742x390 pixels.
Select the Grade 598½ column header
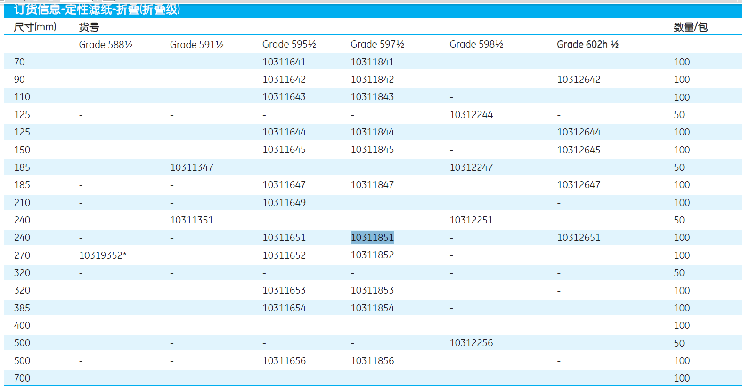(476, 44)
